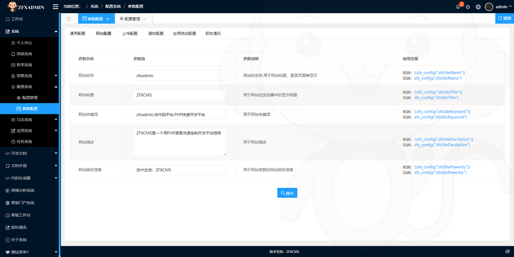The height and width of the screenshot is (257, 514).
Task: Click the 网站版权信息 input field
Action: tap(180, 170)
